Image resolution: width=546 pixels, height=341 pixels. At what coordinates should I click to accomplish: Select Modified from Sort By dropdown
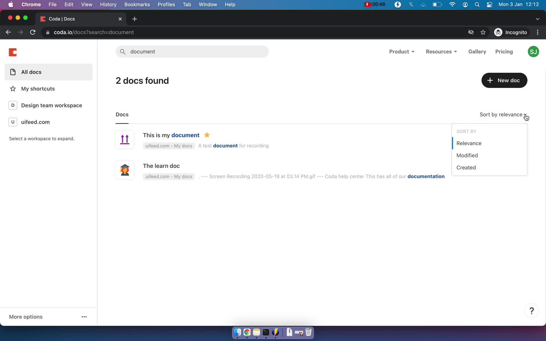click(467, 155)
